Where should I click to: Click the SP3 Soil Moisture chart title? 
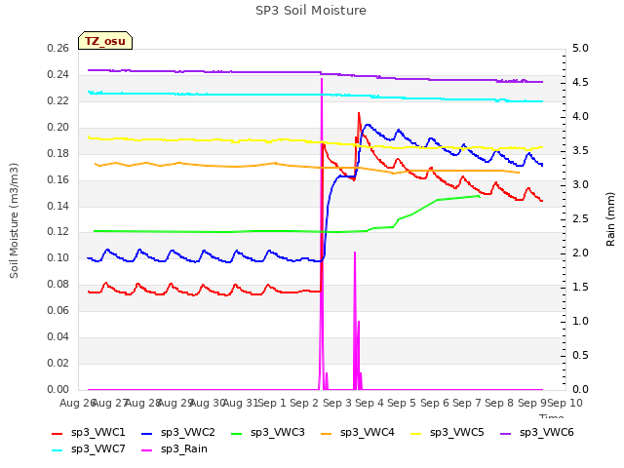(311, 11)
